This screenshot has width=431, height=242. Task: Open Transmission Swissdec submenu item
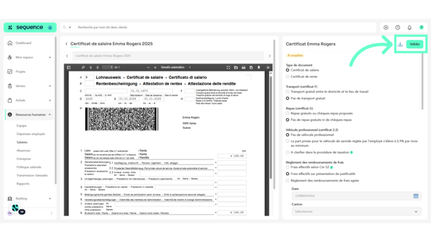click(x=32, y=175)
